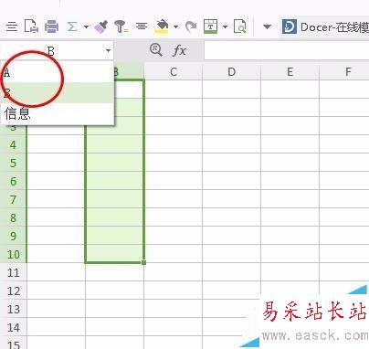Viewport: 369px width, 349px height.
Task: Click the Print icon
Action: (51, 26)
